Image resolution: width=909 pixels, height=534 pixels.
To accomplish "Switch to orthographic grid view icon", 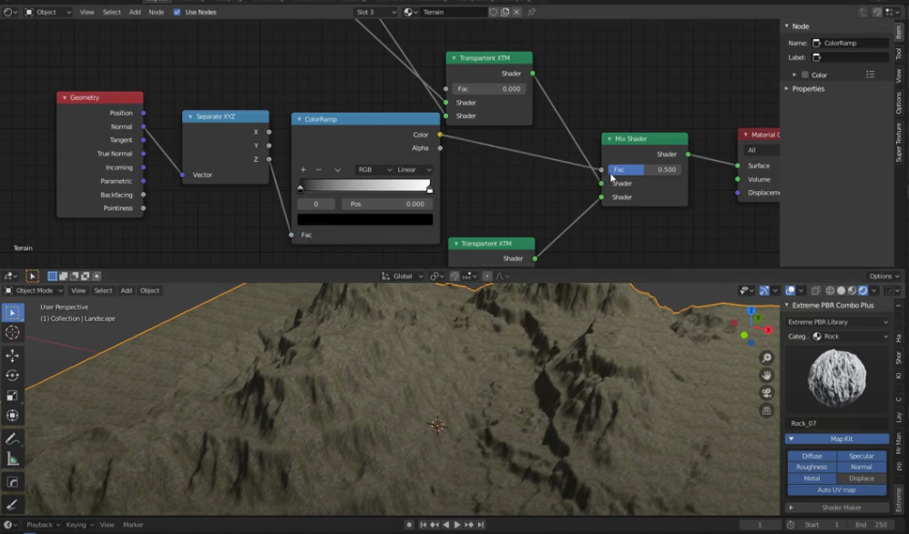I will [767, 410].
